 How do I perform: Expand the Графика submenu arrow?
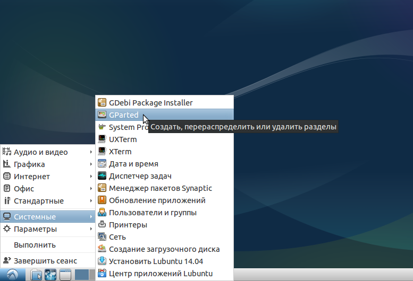click(x=91, y=164)
